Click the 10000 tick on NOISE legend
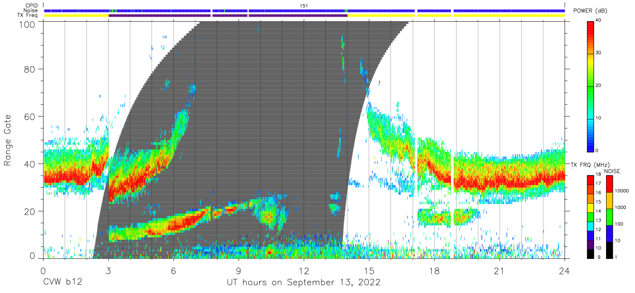The height and width of the screenshot is (293, 635). pos(622,191)
